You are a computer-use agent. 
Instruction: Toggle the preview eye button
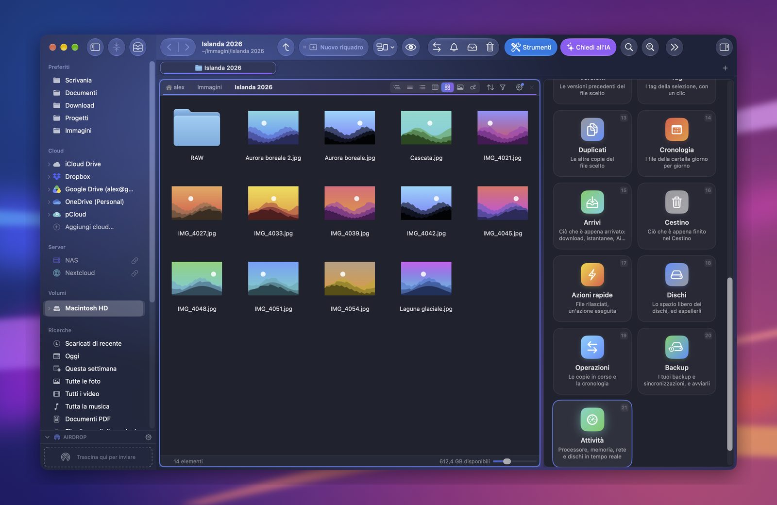point(411,47)
